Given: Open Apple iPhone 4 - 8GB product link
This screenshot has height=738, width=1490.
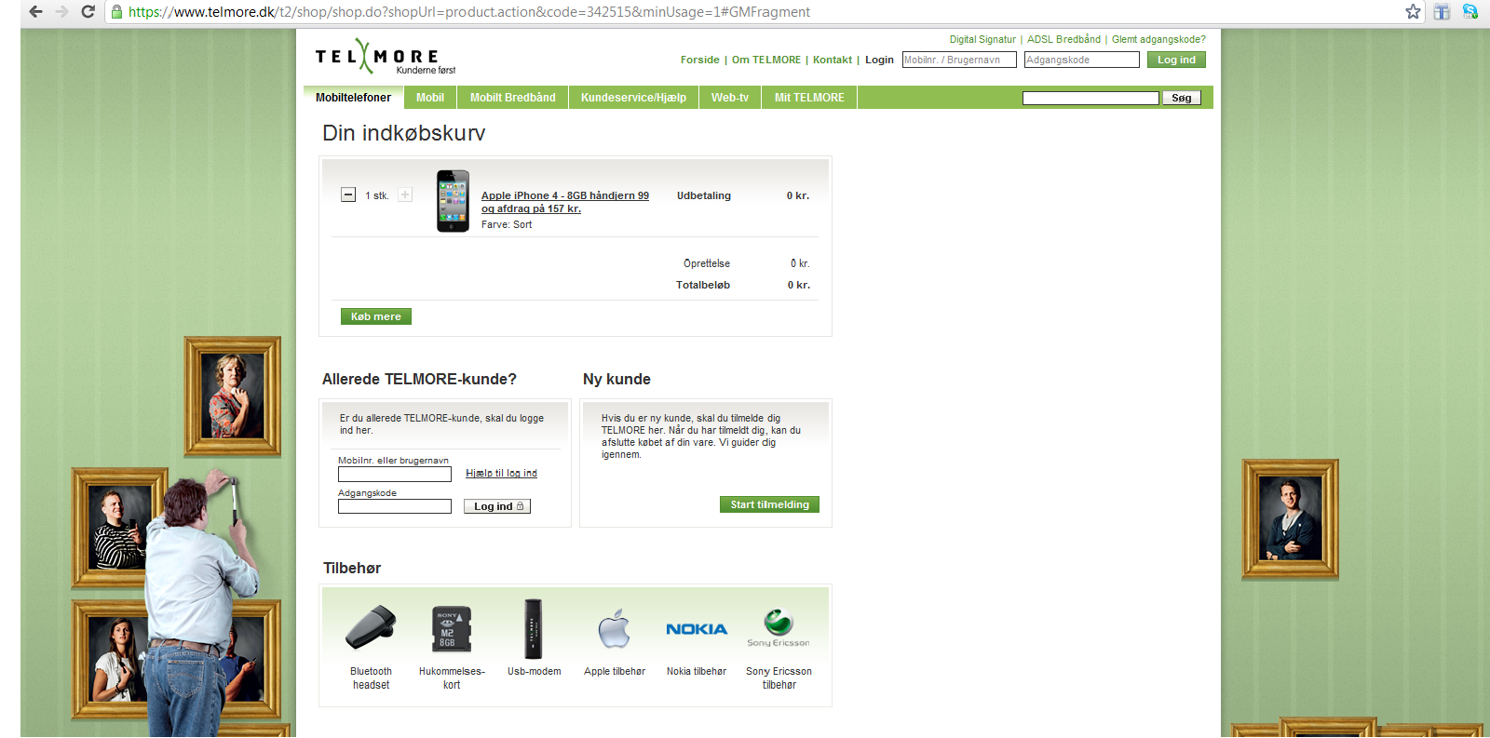Looking at the screenshot, I should [x=564, y=202].
